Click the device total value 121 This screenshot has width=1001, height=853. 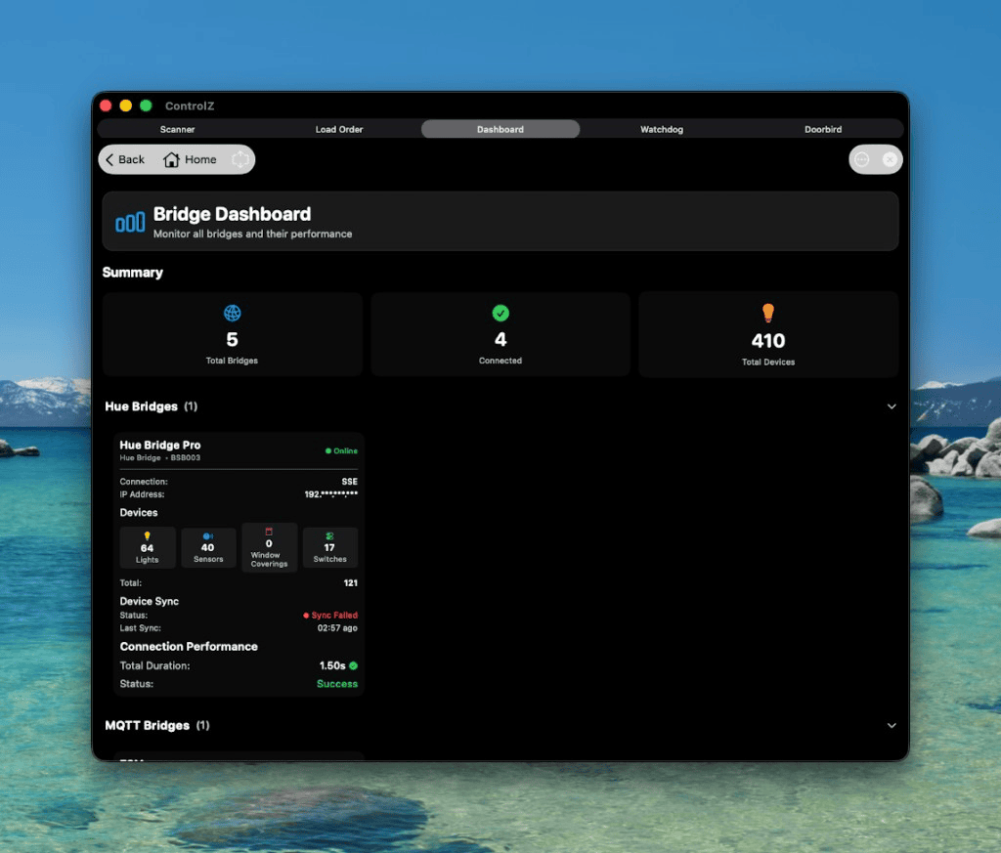(351, 582)
